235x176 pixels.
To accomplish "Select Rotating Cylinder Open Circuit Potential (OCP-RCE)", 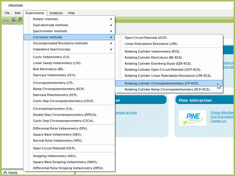I will point(169,70).
